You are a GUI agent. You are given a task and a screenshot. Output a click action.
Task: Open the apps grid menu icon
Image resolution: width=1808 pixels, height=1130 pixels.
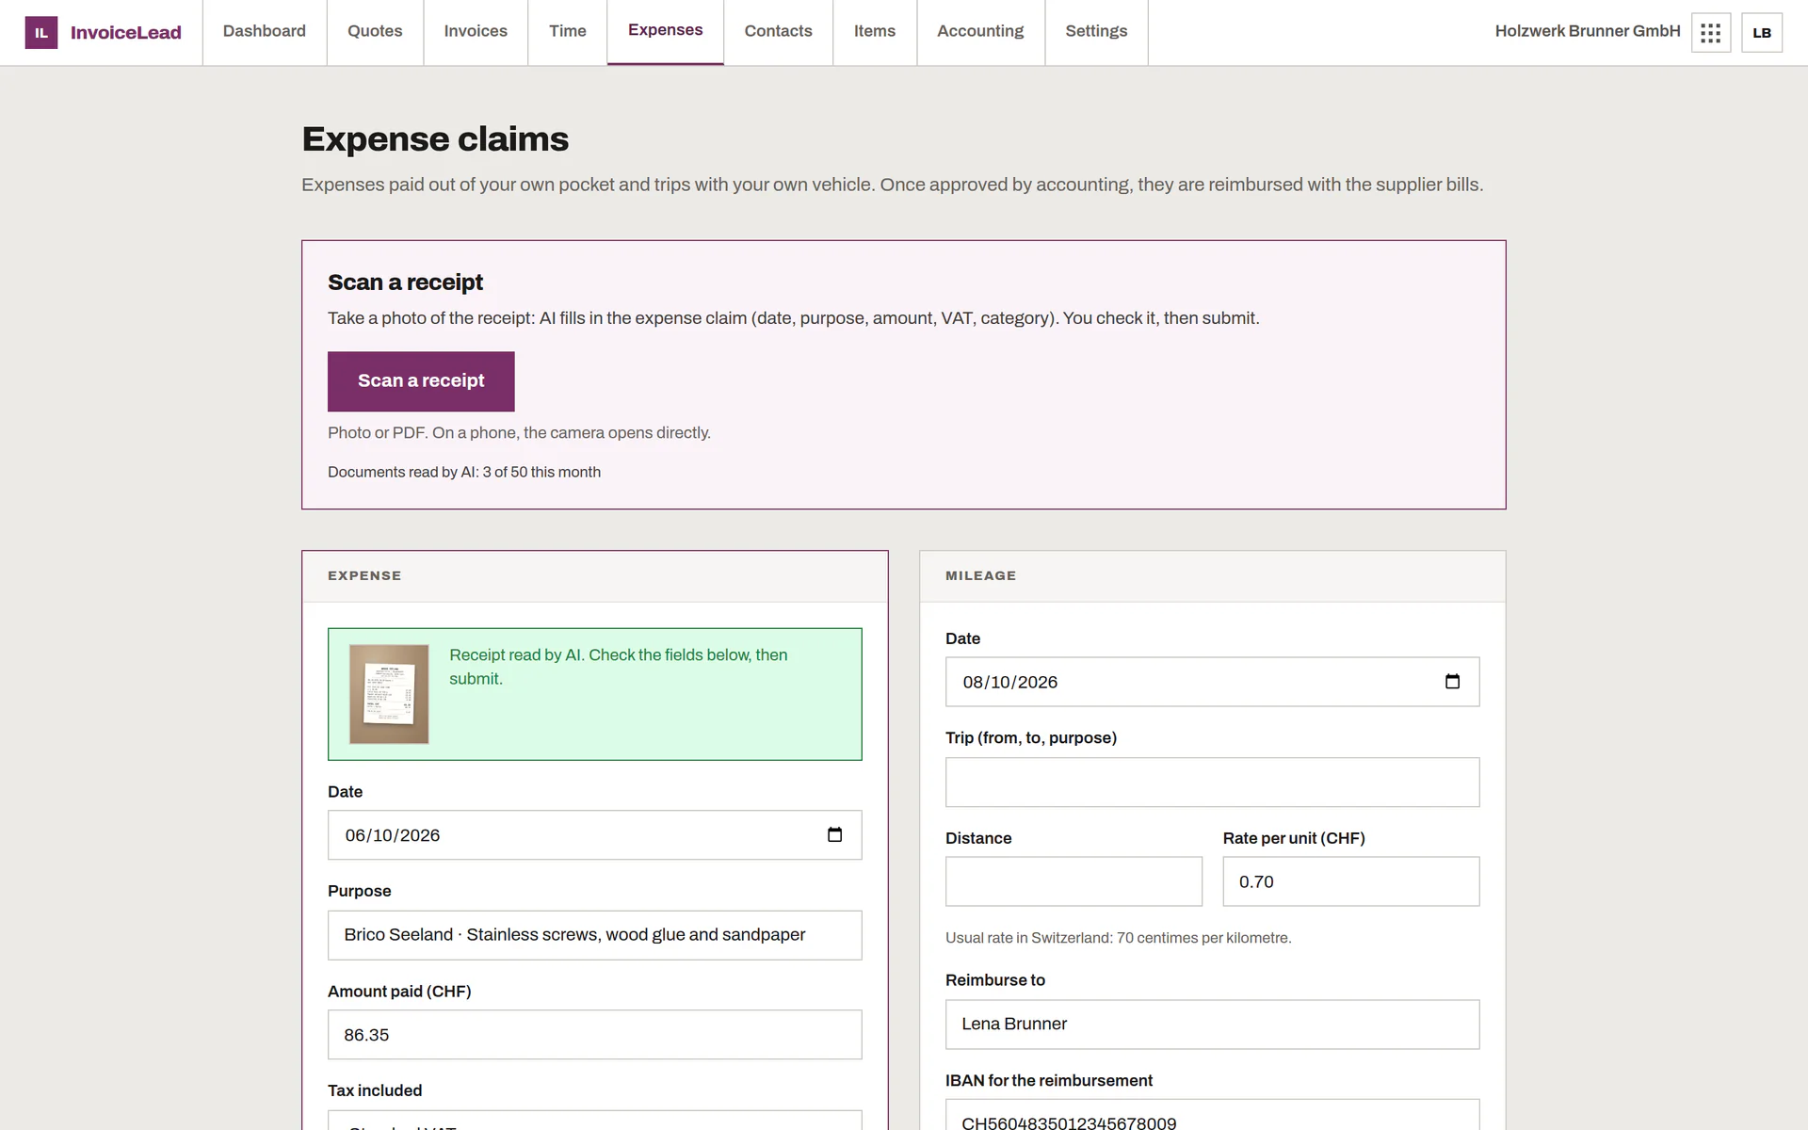(1711, 33)
